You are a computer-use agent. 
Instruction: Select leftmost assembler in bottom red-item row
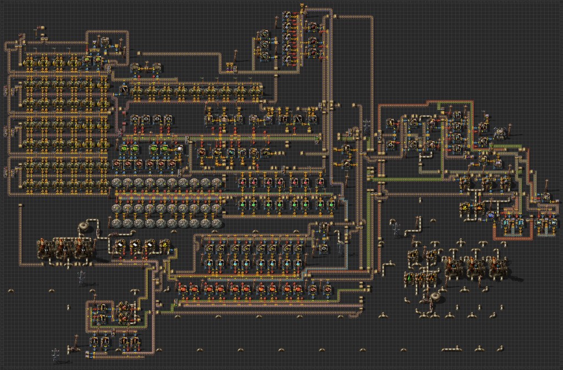click(183, 288)
